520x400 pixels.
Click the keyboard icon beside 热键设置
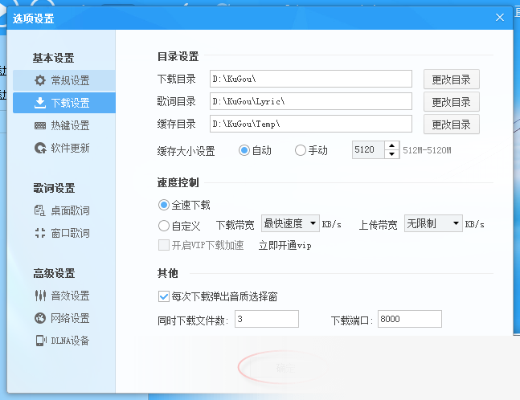pos(40,125)
